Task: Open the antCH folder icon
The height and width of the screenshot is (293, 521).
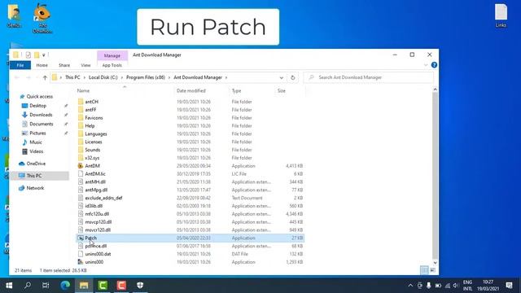Action: click(81, 102)
